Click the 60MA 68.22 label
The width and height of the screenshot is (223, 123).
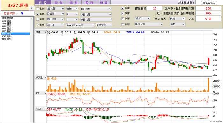160,32
